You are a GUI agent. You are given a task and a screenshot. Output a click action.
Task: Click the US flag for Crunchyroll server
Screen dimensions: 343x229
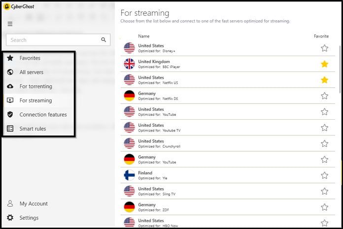coord(129,143)
